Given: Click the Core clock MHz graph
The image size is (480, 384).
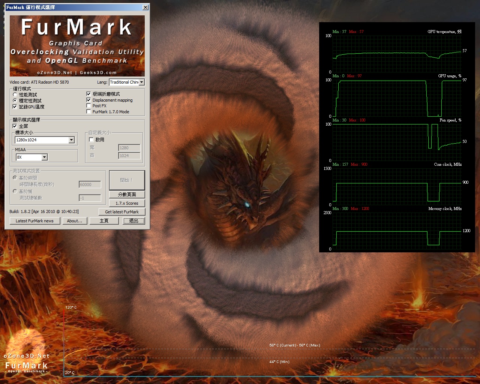Looking at the screenshot, I should (x=397, y=187).
